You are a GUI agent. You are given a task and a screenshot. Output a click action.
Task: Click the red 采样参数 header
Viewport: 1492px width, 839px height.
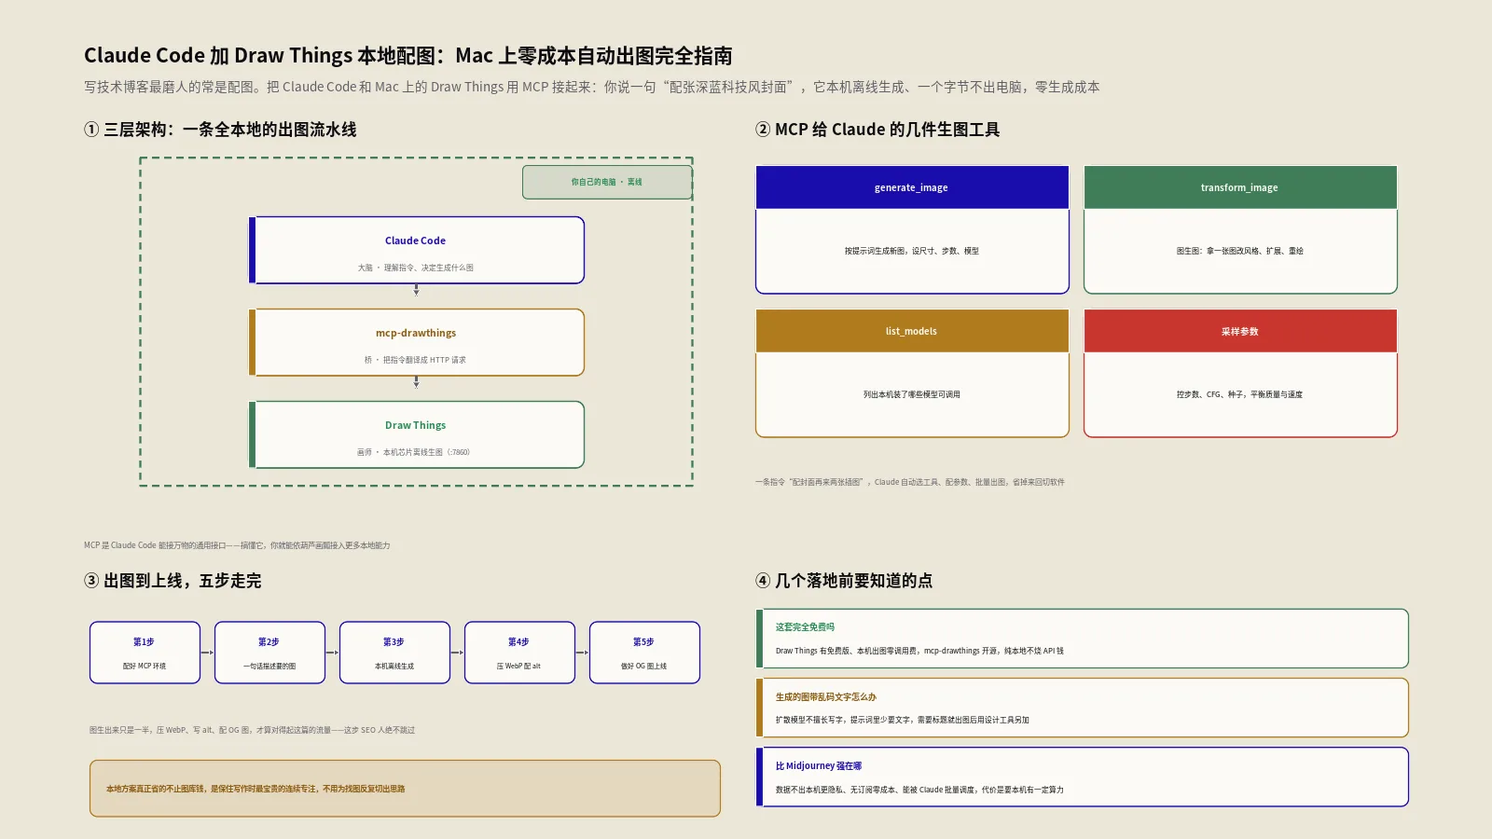pyautogui.click(x=1240, y=331)
